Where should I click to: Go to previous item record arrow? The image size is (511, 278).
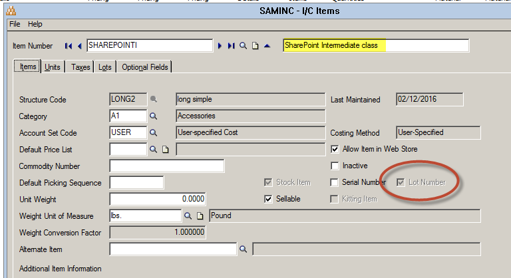coord(80,46)
